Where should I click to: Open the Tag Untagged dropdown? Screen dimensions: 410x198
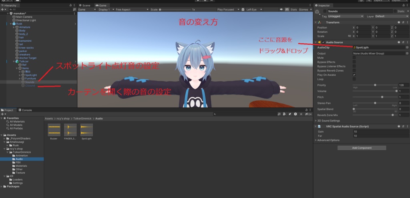click(346, 16)
